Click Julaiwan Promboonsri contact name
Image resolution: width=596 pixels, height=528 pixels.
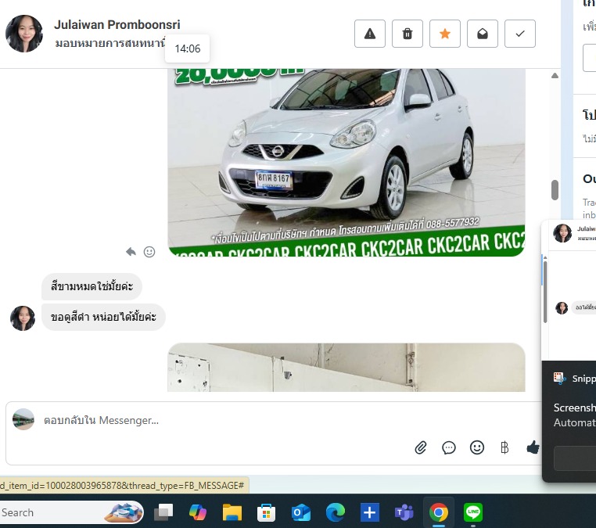click(x=117, y=25)
